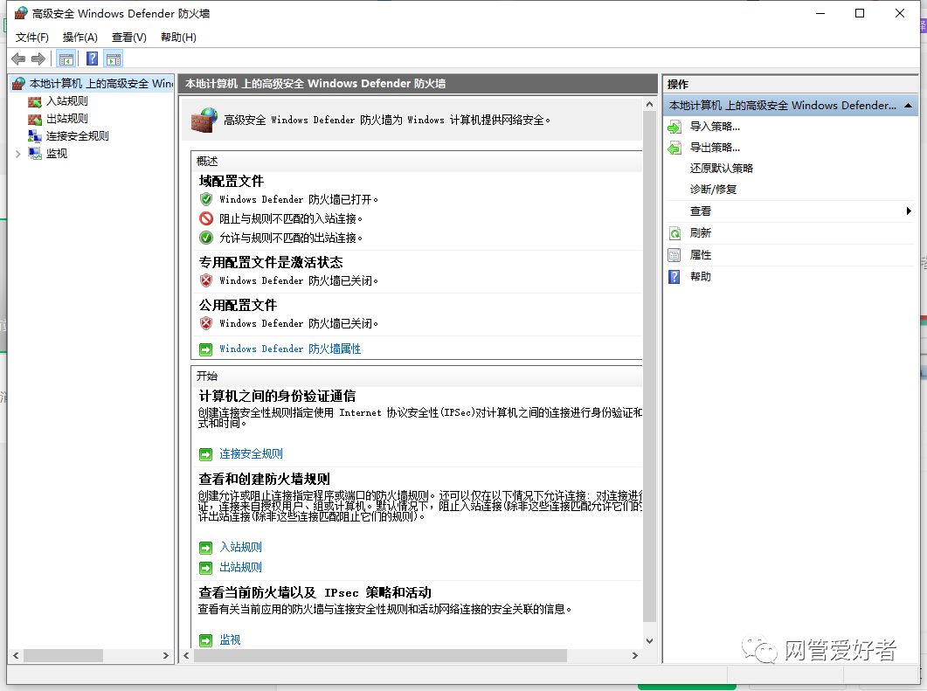Click the blue Help question mark toolbar icon
This screenshot has width=927, height=691.
click(93, 59)
